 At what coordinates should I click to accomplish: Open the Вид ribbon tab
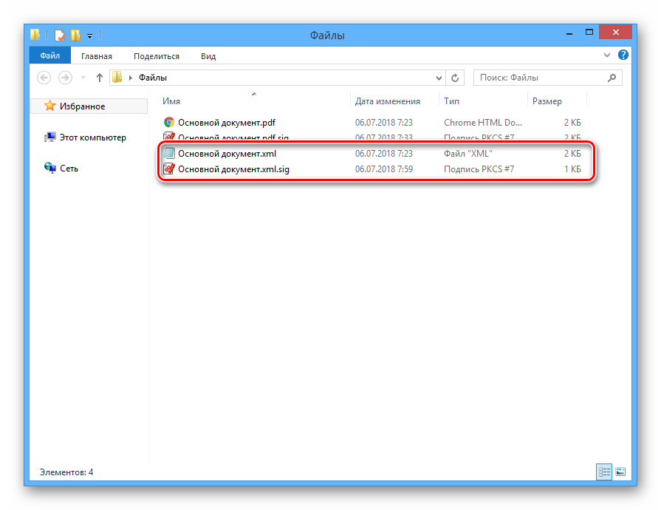pos(208,56)
